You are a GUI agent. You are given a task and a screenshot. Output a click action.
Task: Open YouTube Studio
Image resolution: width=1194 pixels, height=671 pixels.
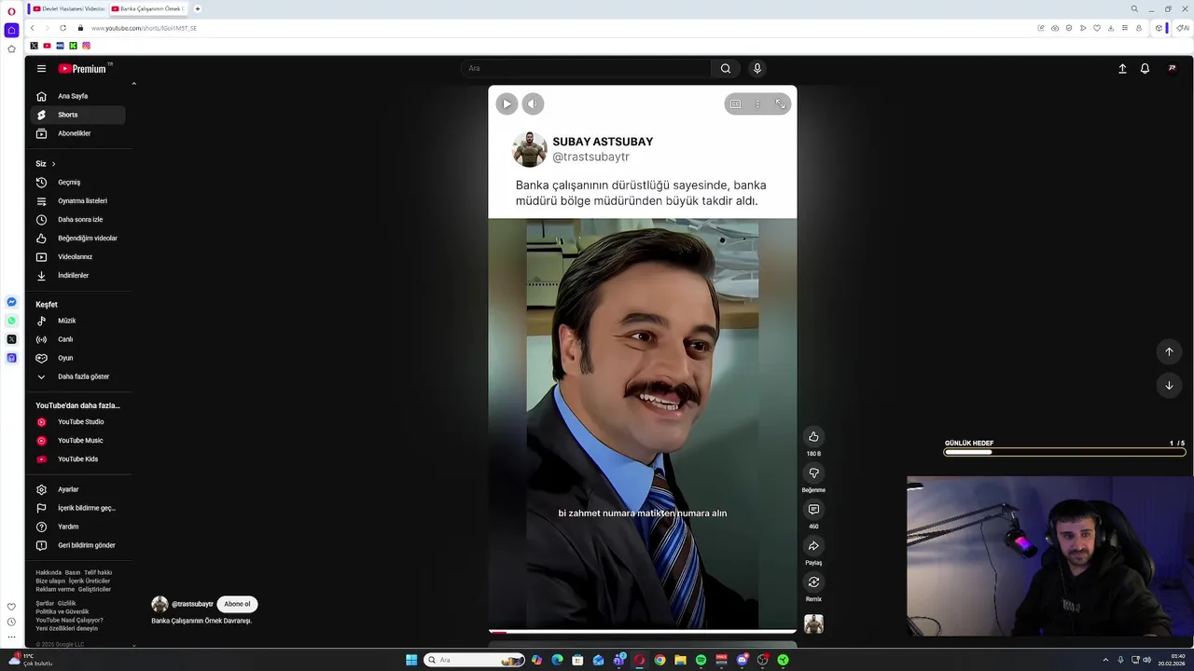pos(77,422)
